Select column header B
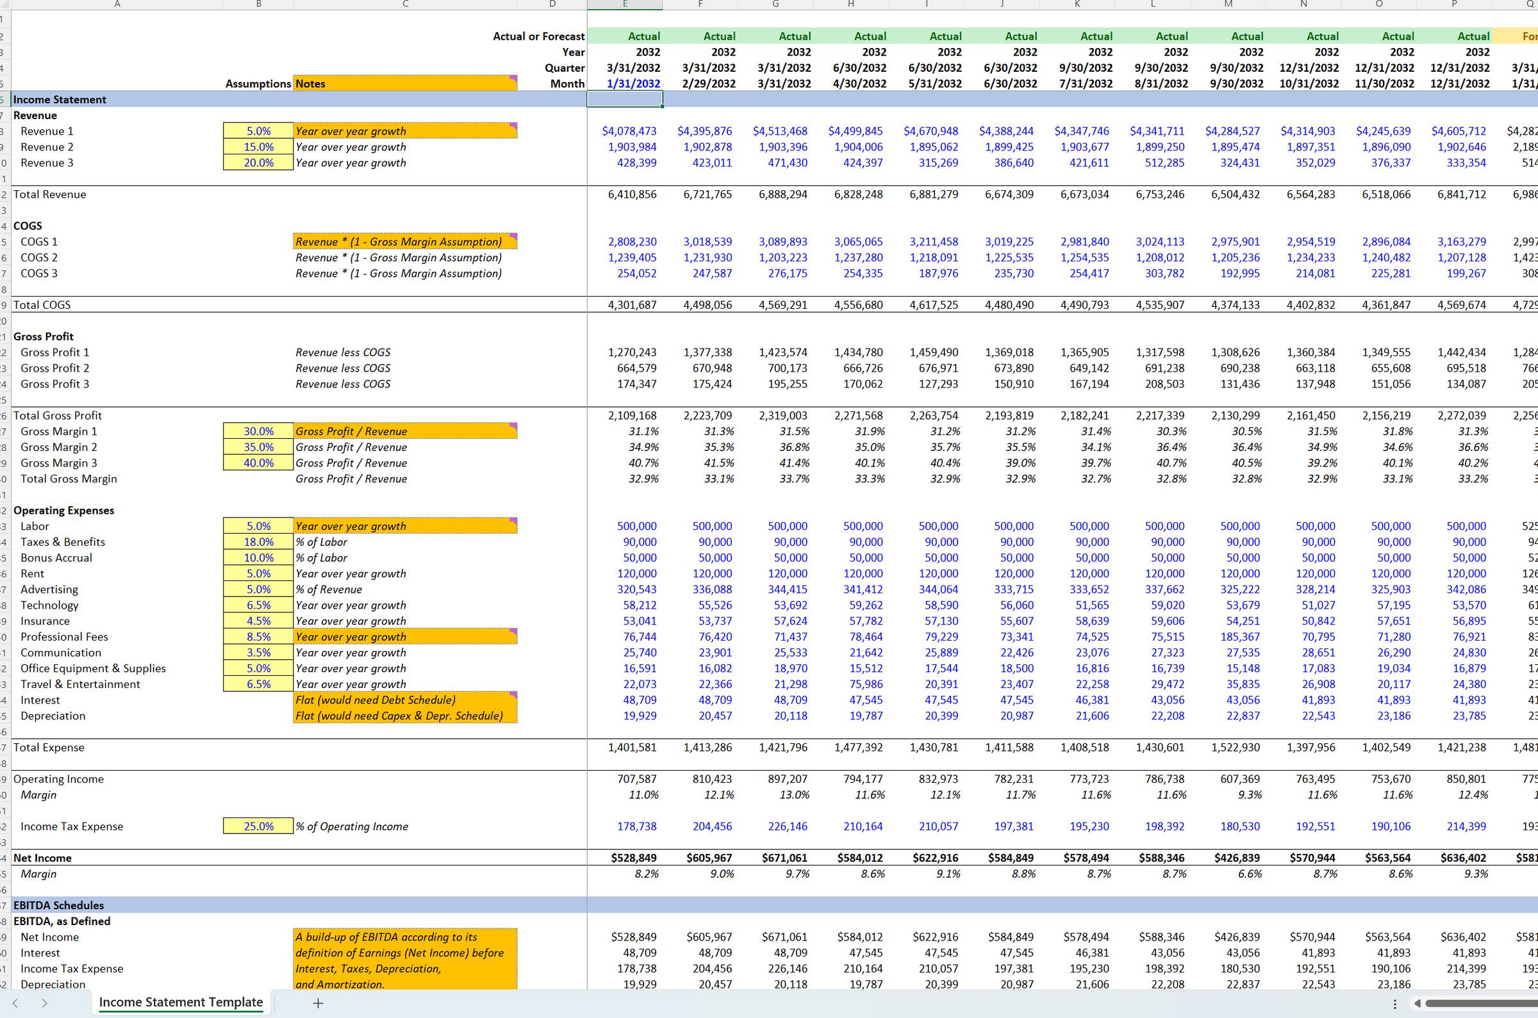The image size is (1538, 1018). [x=258, y=4]
